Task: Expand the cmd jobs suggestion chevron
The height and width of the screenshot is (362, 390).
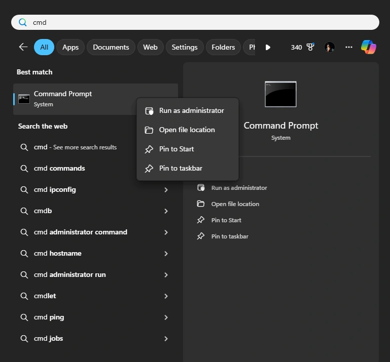Action: point(166,339)
